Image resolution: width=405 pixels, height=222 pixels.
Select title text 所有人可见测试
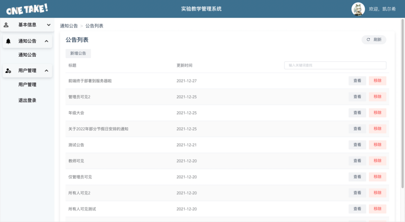tap(82, 209)
